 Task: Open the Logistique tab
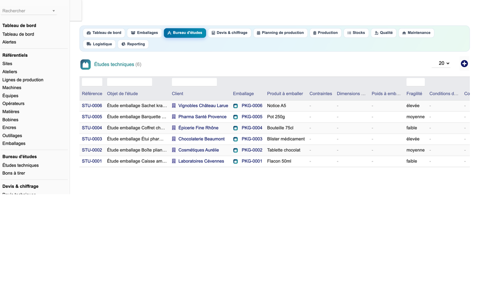tap(99, 44)
